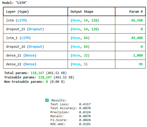Click the 'Trainable params: 118,147' line
Screen dimensions: 147x127
coord(39,77)
